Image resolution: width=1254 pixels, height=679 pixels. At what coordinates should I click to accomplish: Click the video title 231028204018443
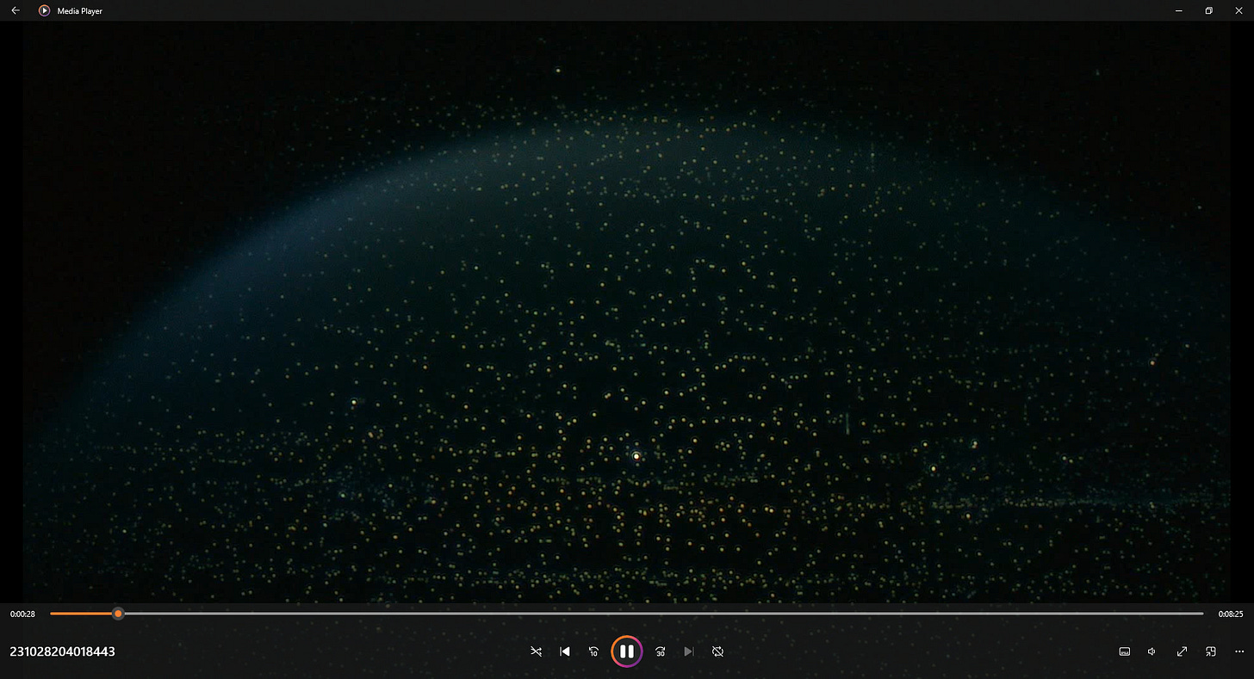point(62,651)
